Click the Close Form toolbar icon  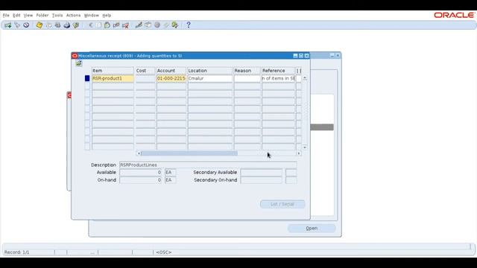pyautogui.click(x=76, y=25)
